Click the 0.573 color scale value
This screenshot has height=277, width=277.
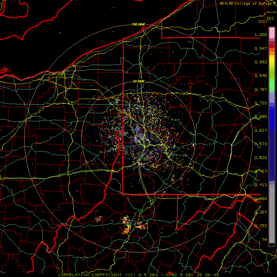(261, 144)
